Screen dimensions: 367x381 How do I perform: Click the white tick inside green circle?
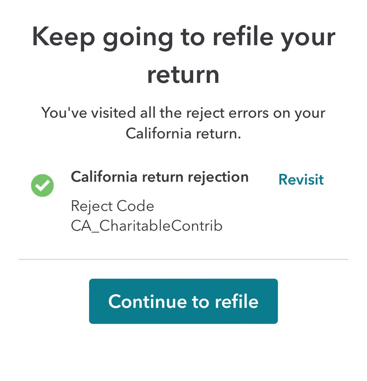pyautogui.click(x=43, y=186)
